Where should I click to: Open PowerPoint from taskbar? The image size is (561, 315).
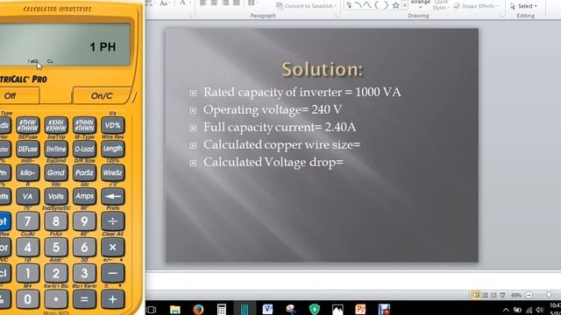[x=360, y=309]
